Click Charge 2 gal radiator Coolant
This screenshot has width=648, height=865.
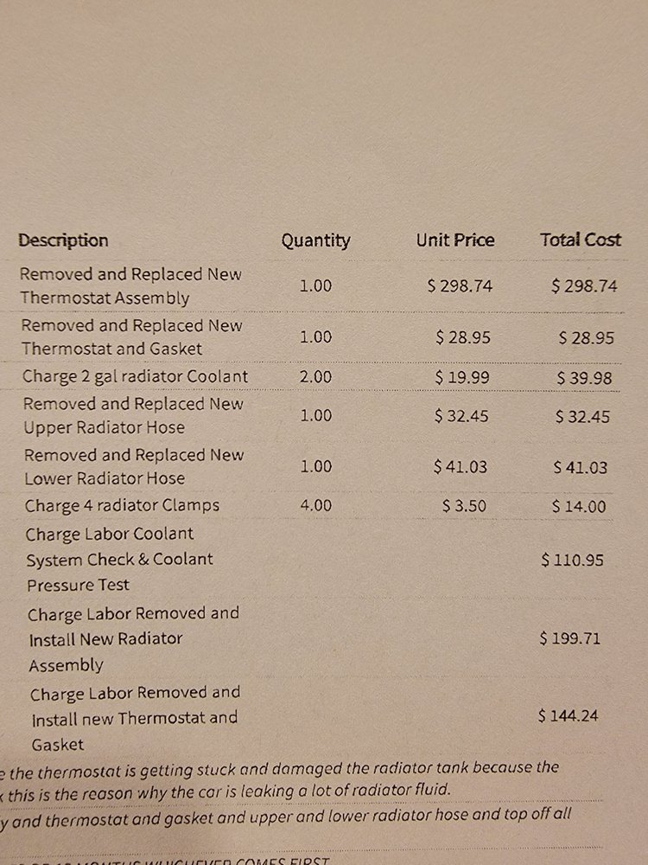tap(135, 376)
